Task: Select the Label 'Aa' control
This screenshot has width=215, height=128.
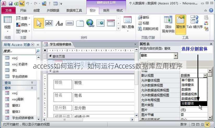Action: [59, 23]
